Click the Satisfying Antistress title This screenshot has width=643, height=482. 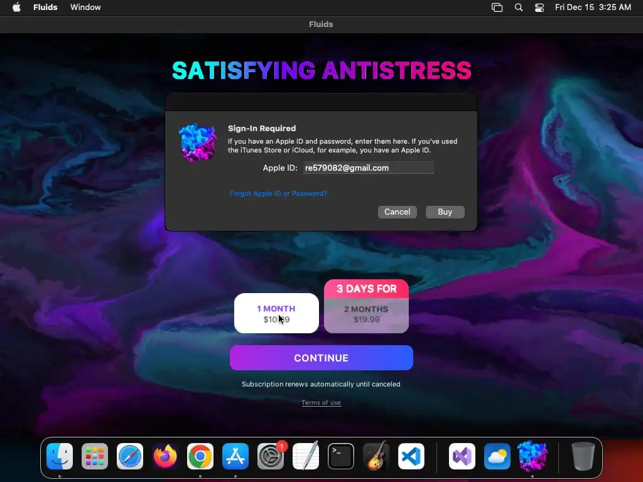point(321,70)
